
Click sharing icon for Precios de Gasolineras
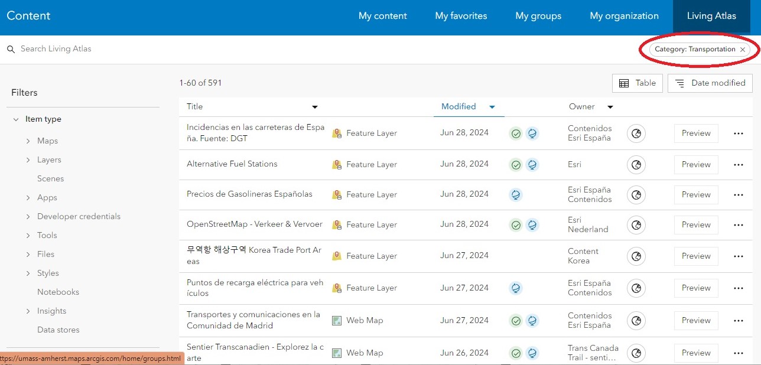[x=636, y=195]
